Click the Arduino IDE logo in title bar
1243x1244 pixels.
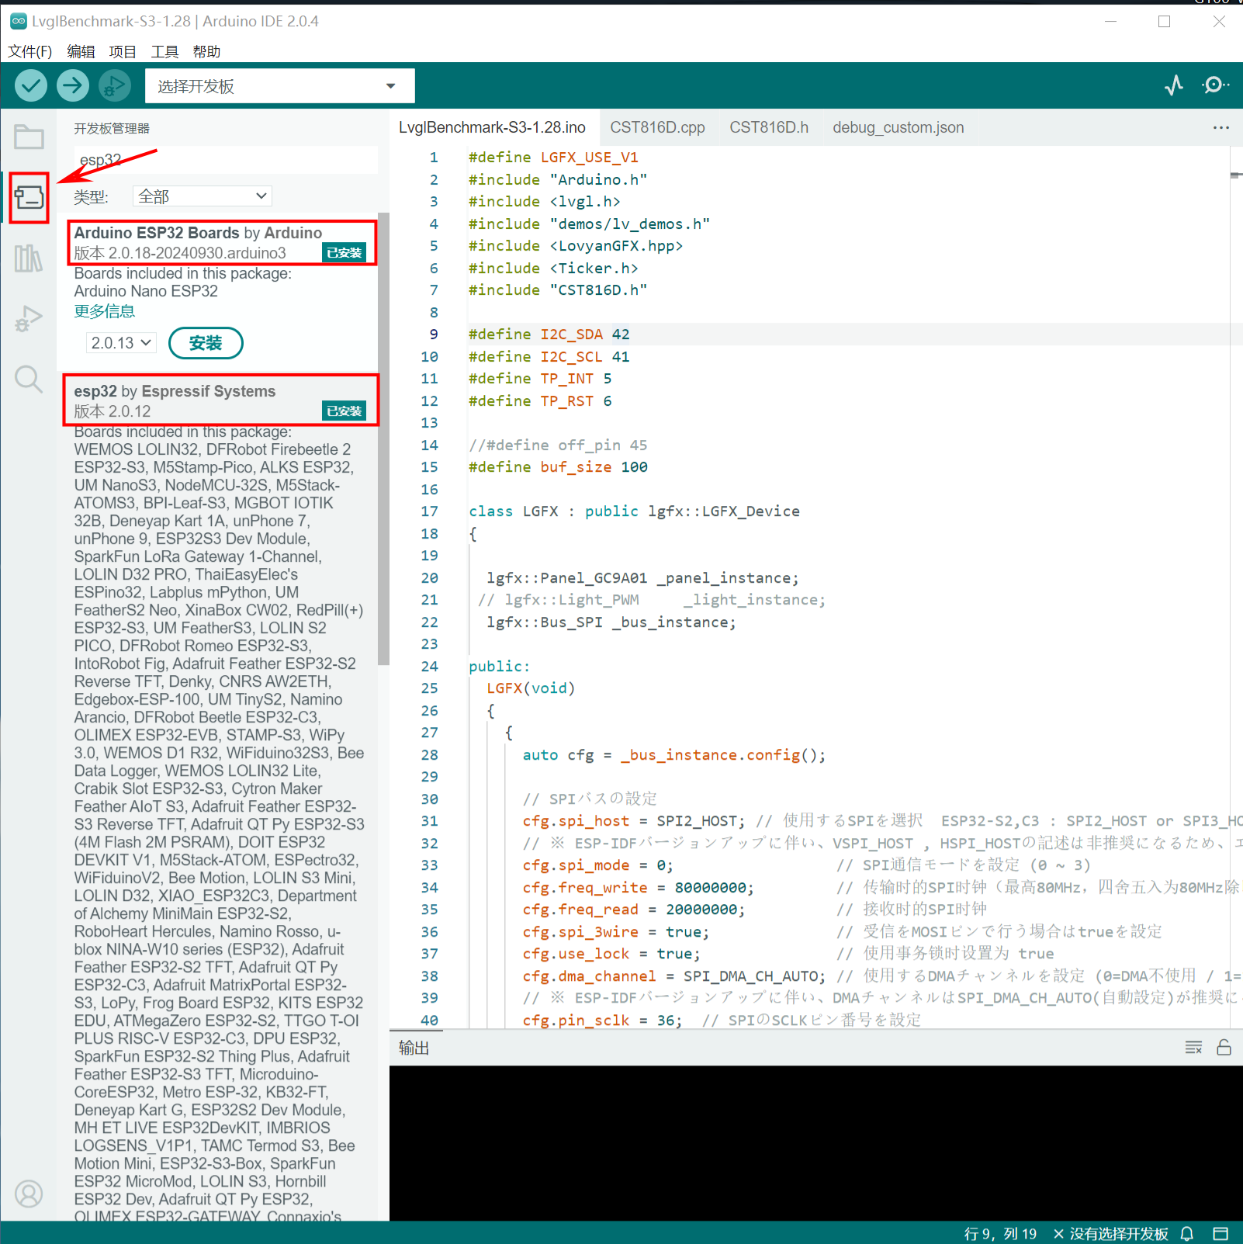pos(18,22)
